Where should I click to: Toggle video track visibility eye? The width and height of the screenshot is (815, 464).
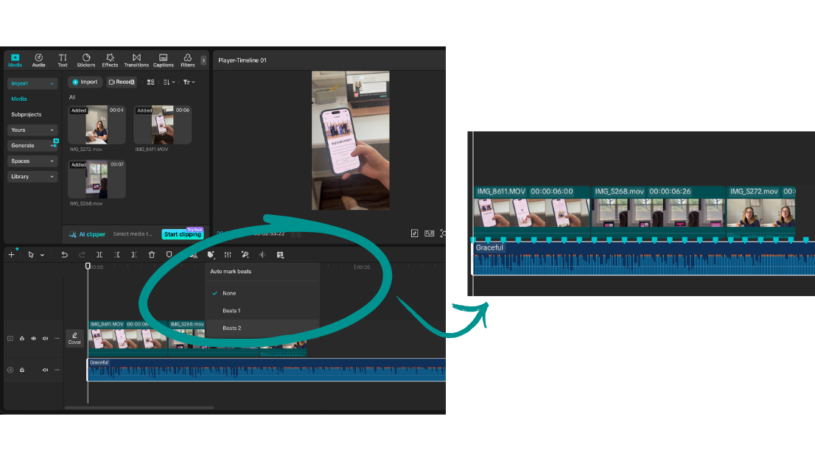coord(34,338)
